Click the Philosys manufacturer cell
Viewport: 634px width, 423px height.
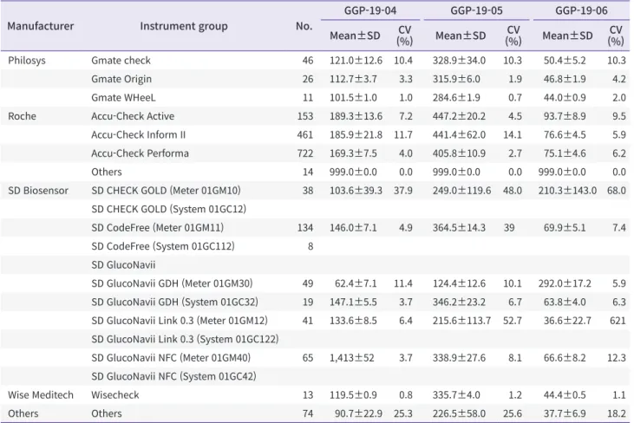pyautogui.click(x=27, y=61)
